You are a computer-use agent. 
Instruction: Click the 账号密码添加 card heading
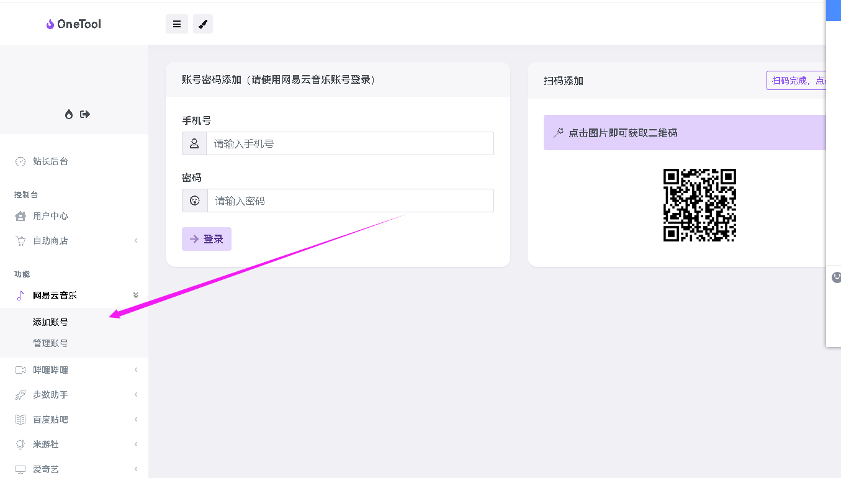point(279,79)
